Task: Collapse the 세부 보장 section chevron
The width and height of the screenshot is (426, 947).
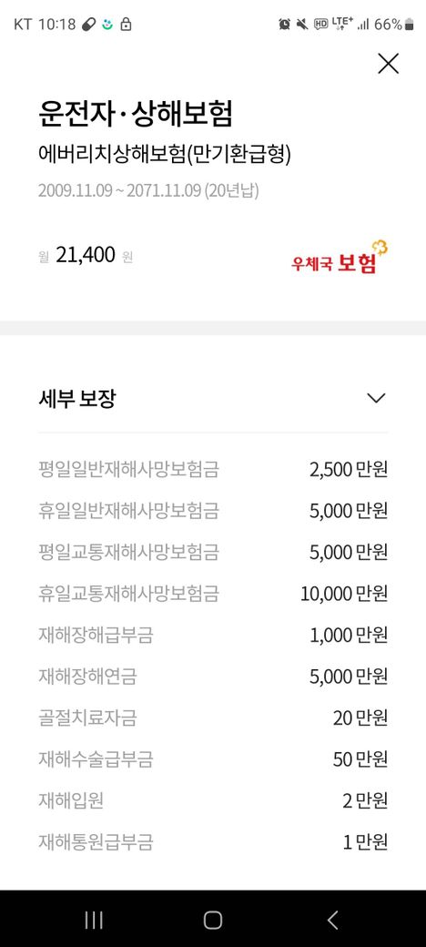Action: tap(376, 399)
